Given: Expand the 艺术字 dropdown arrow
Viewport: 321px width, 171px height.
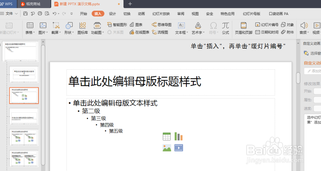Looking at the screenshot, I should 204,32.
